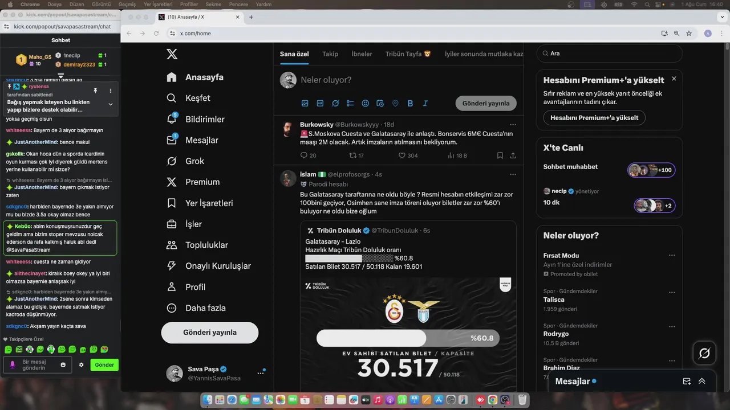Add location tag to post
The width and height of the screenshot is (730, 410).
coord(395,103)
